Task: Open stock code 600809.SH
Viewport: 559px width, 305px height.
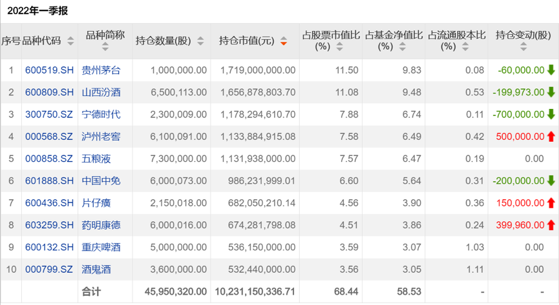Action: click(x=49, y=92)
